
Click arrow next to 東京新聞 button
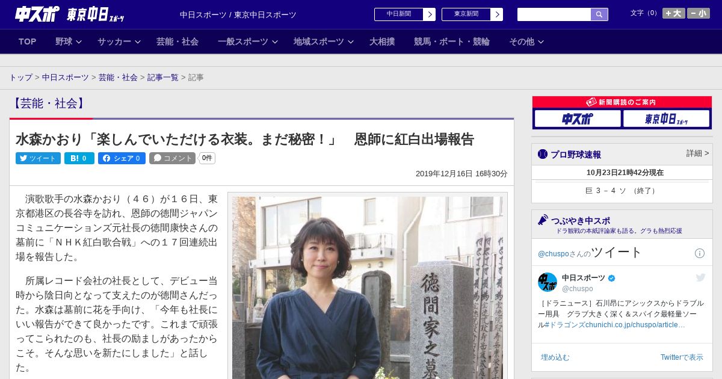(497, 14)
